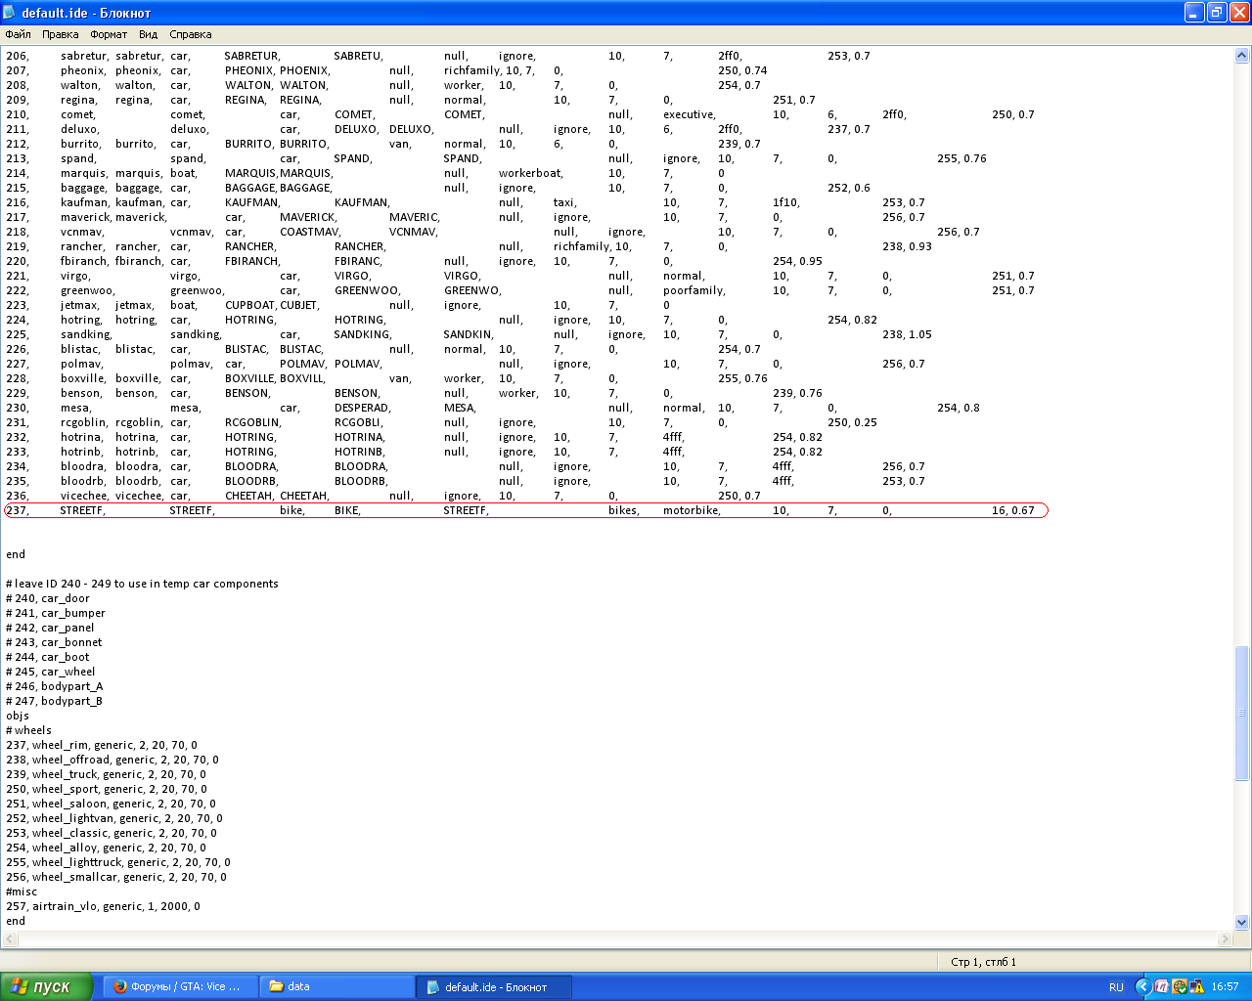Click the network warning tray icon
The height and width of the screenshot is (1001, 1252).
1196,987
